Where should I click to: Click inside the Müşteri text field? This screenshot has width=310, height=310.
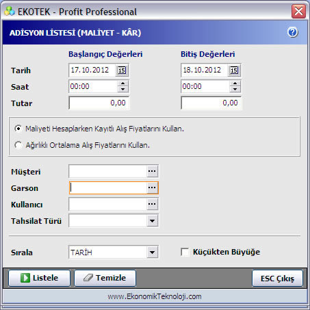107,171
